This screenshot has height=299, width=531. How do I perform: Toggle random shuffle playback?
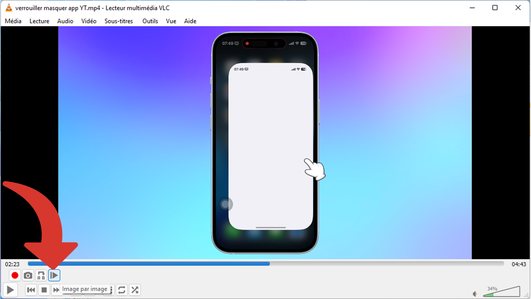(135, 290)
